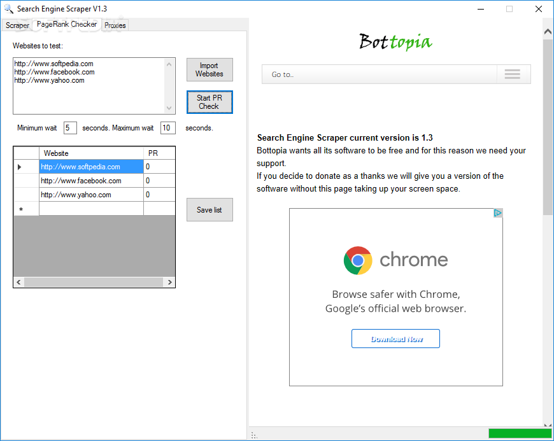Minimize the Search Engine Scraper window

pos(481,9)
